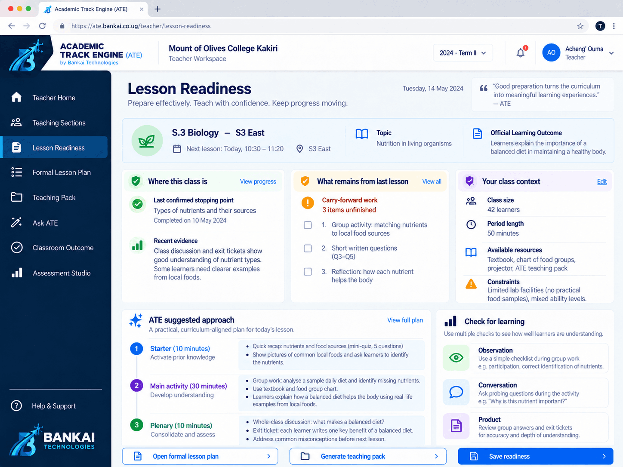Open the View full plan link
This screenshot has height=467, width=623.
pyautogui.click(x=405, y=320)
